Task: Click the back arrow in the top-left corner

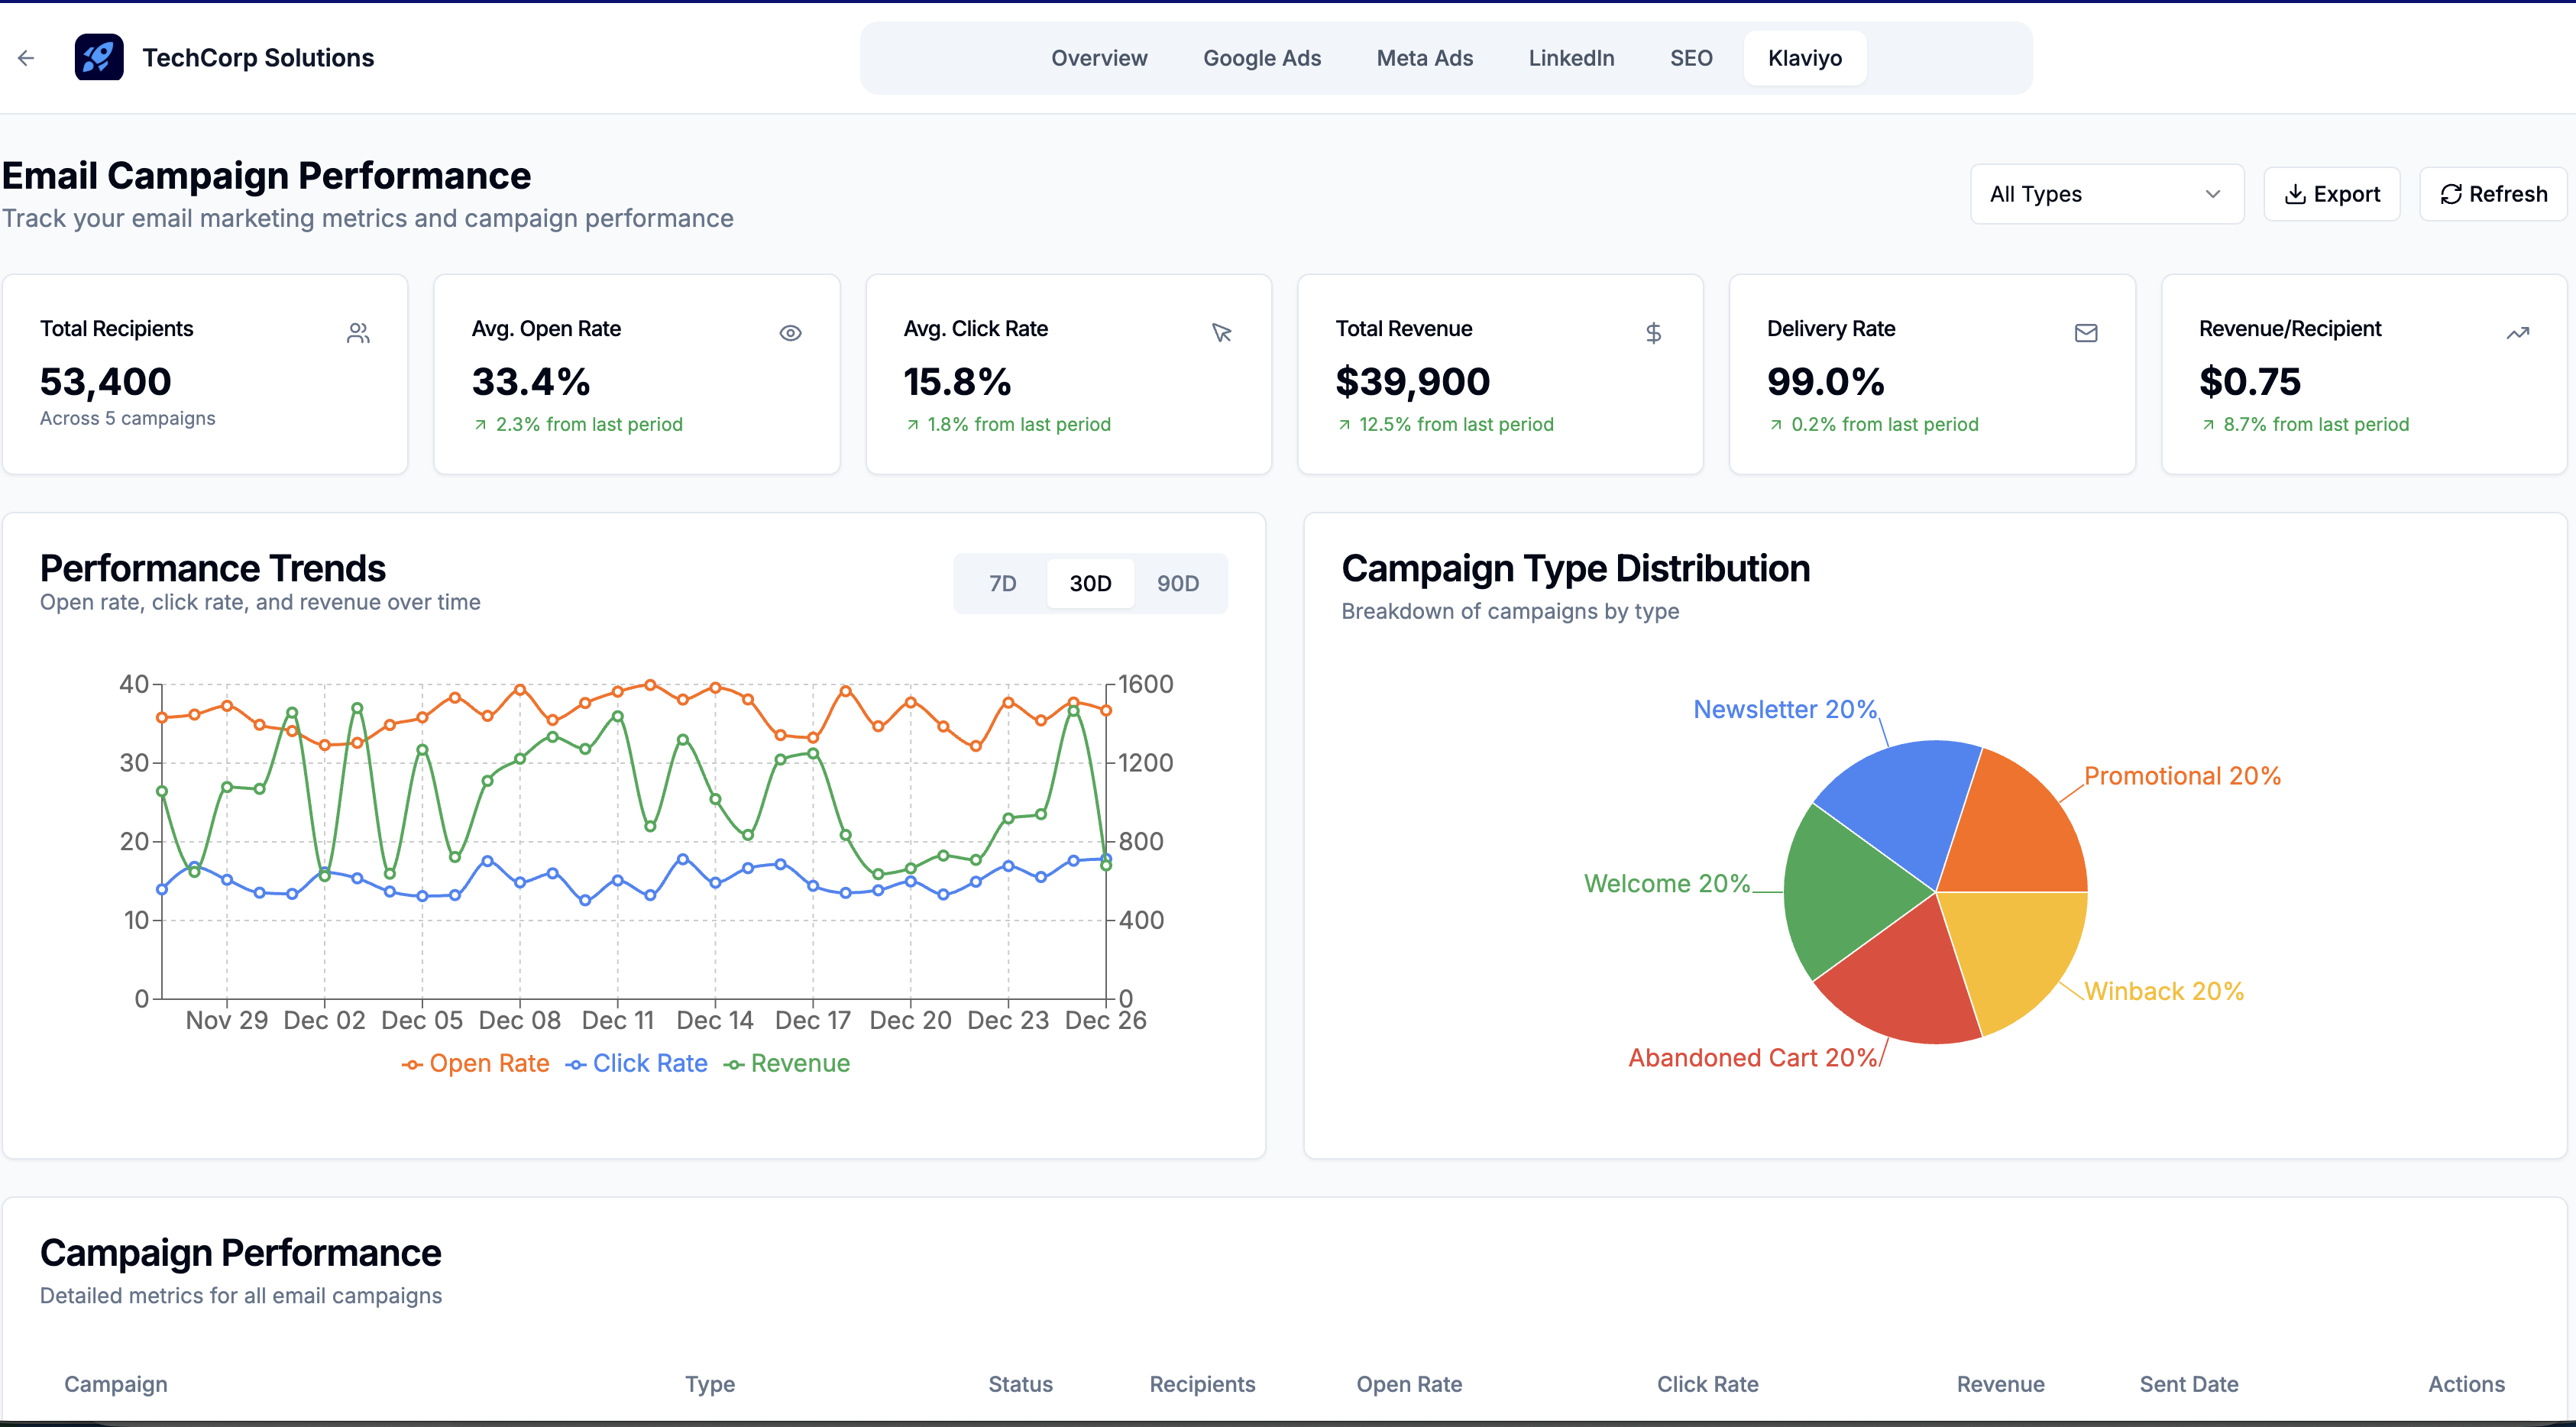Action: [x=26, y=58]
